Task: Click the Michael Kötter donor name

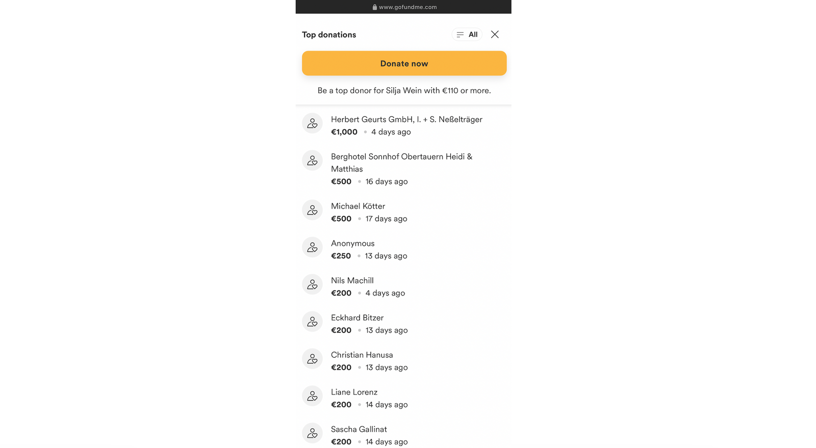Action: (358, 206)
